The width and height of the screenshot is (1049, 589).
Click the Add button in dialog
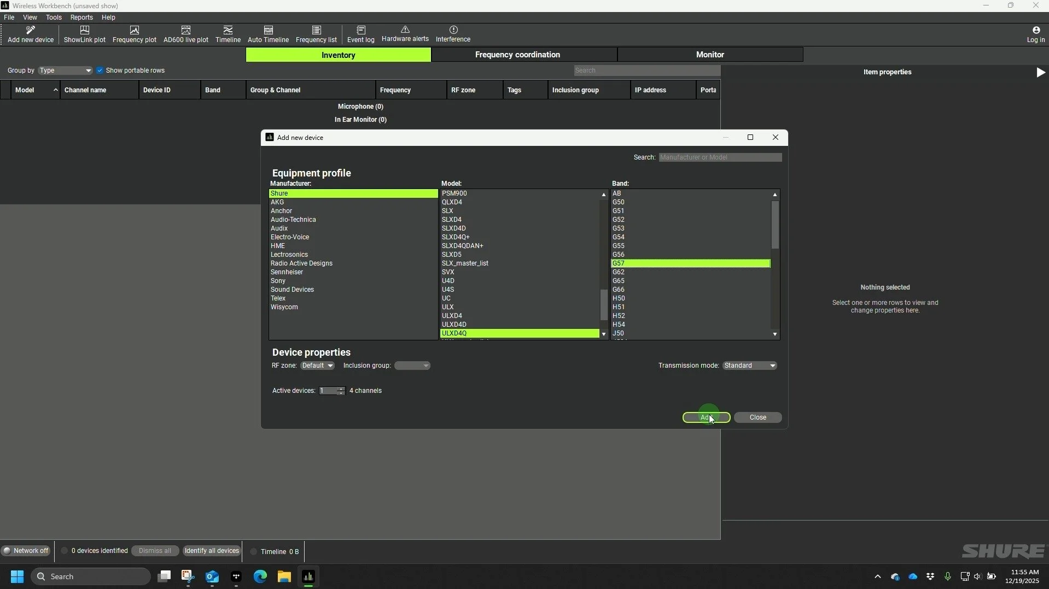[706, 417]
